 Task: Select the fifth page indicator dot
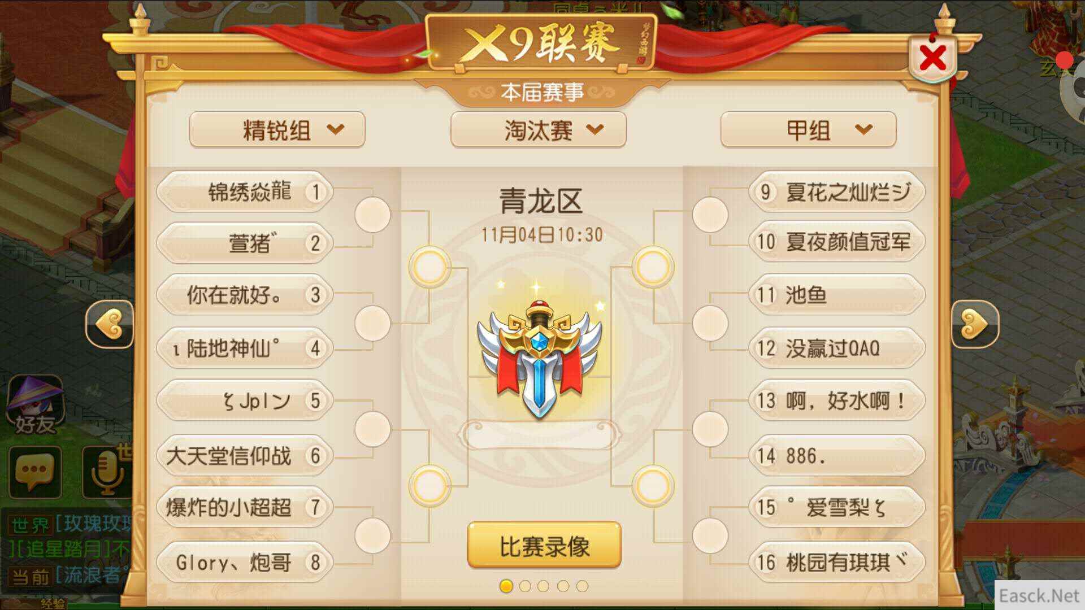click(582, 586)
